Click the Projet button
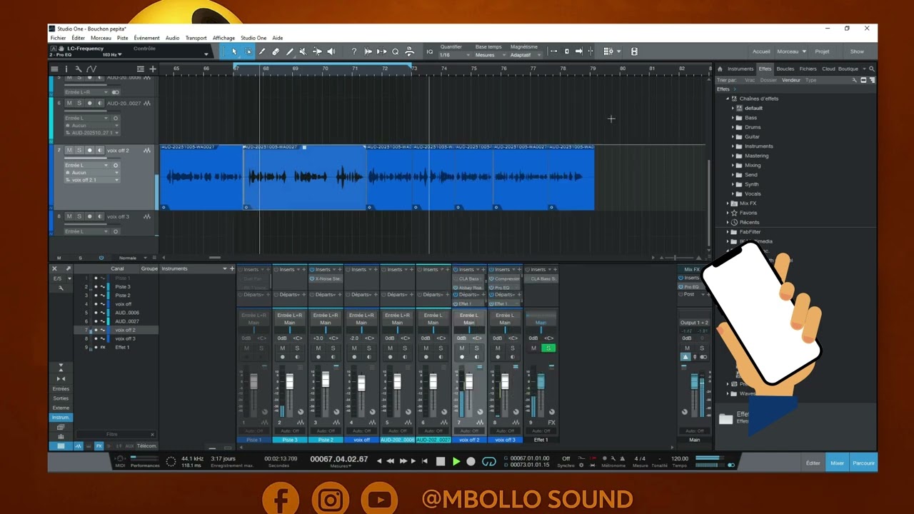The height and width of the screenshot is (514, 914). 822,51
